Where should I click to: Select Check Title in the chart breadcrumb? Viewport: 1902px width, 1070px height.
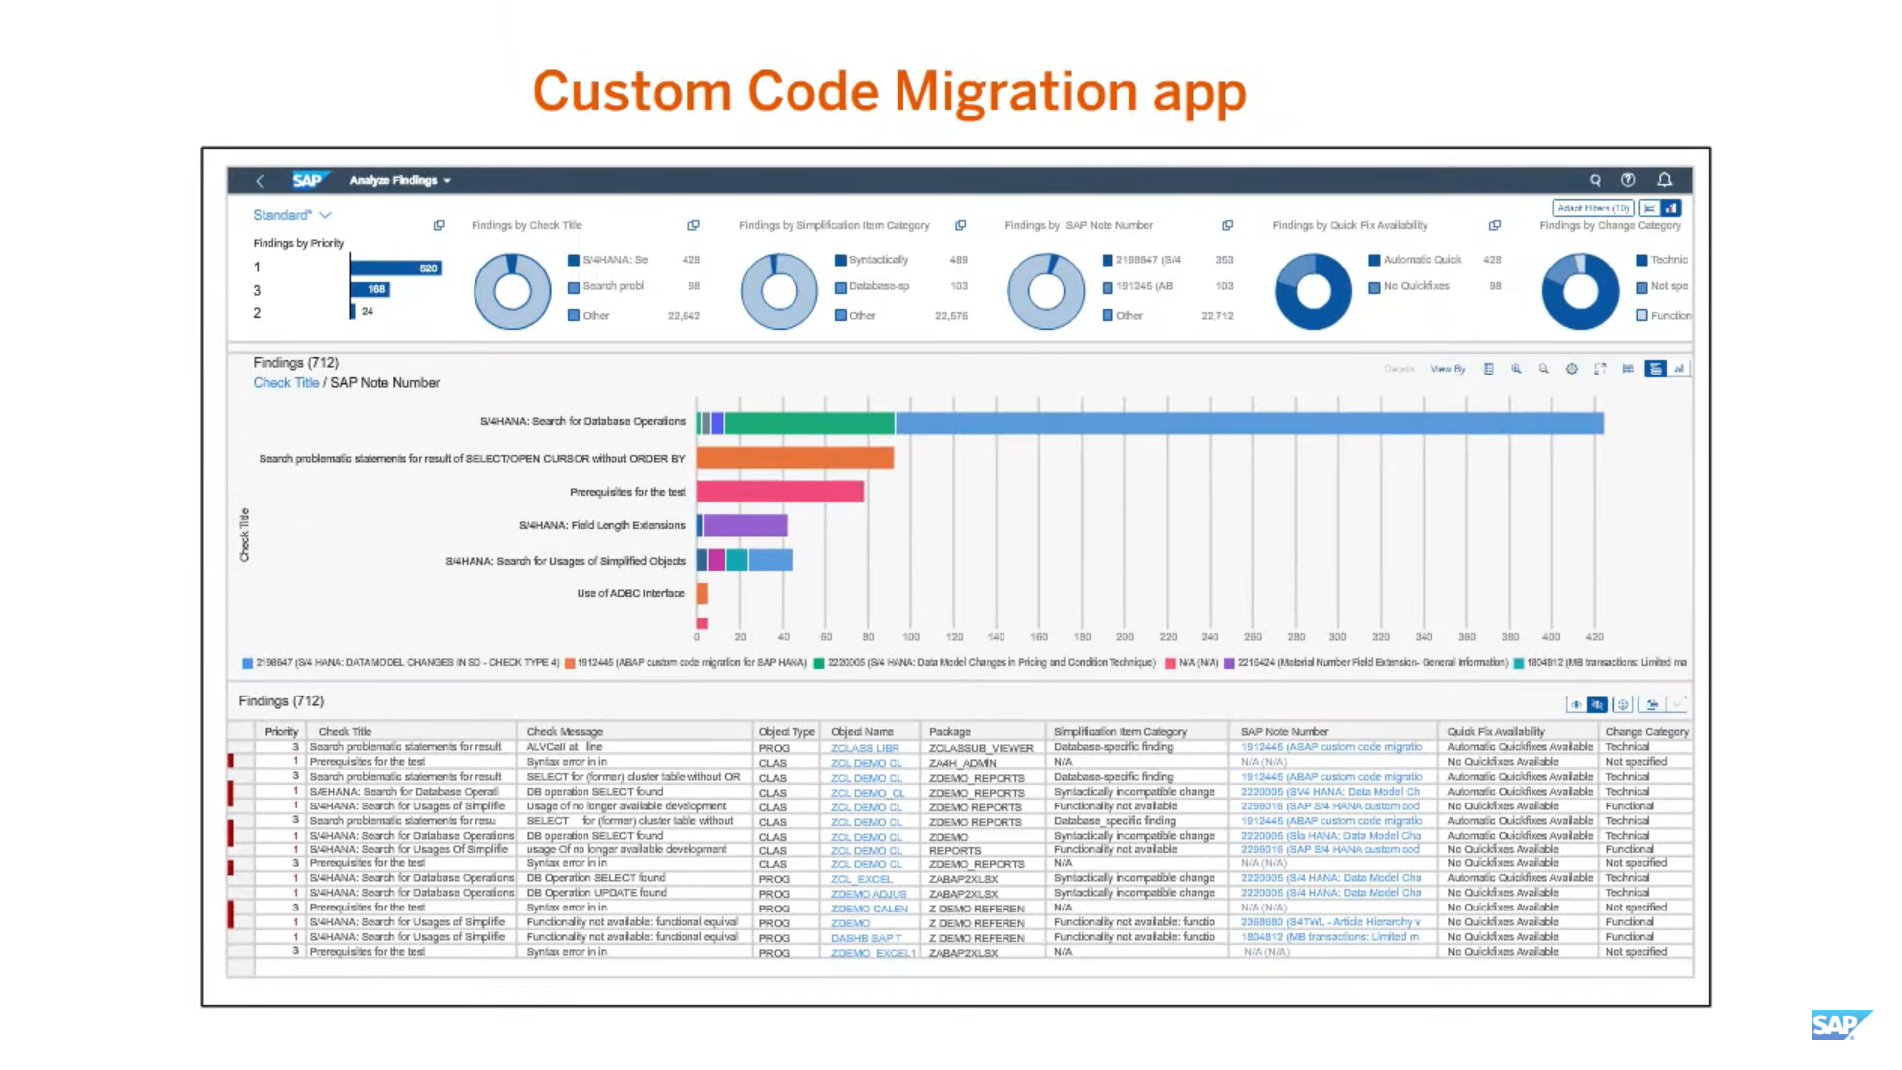[x=285, y=383]
